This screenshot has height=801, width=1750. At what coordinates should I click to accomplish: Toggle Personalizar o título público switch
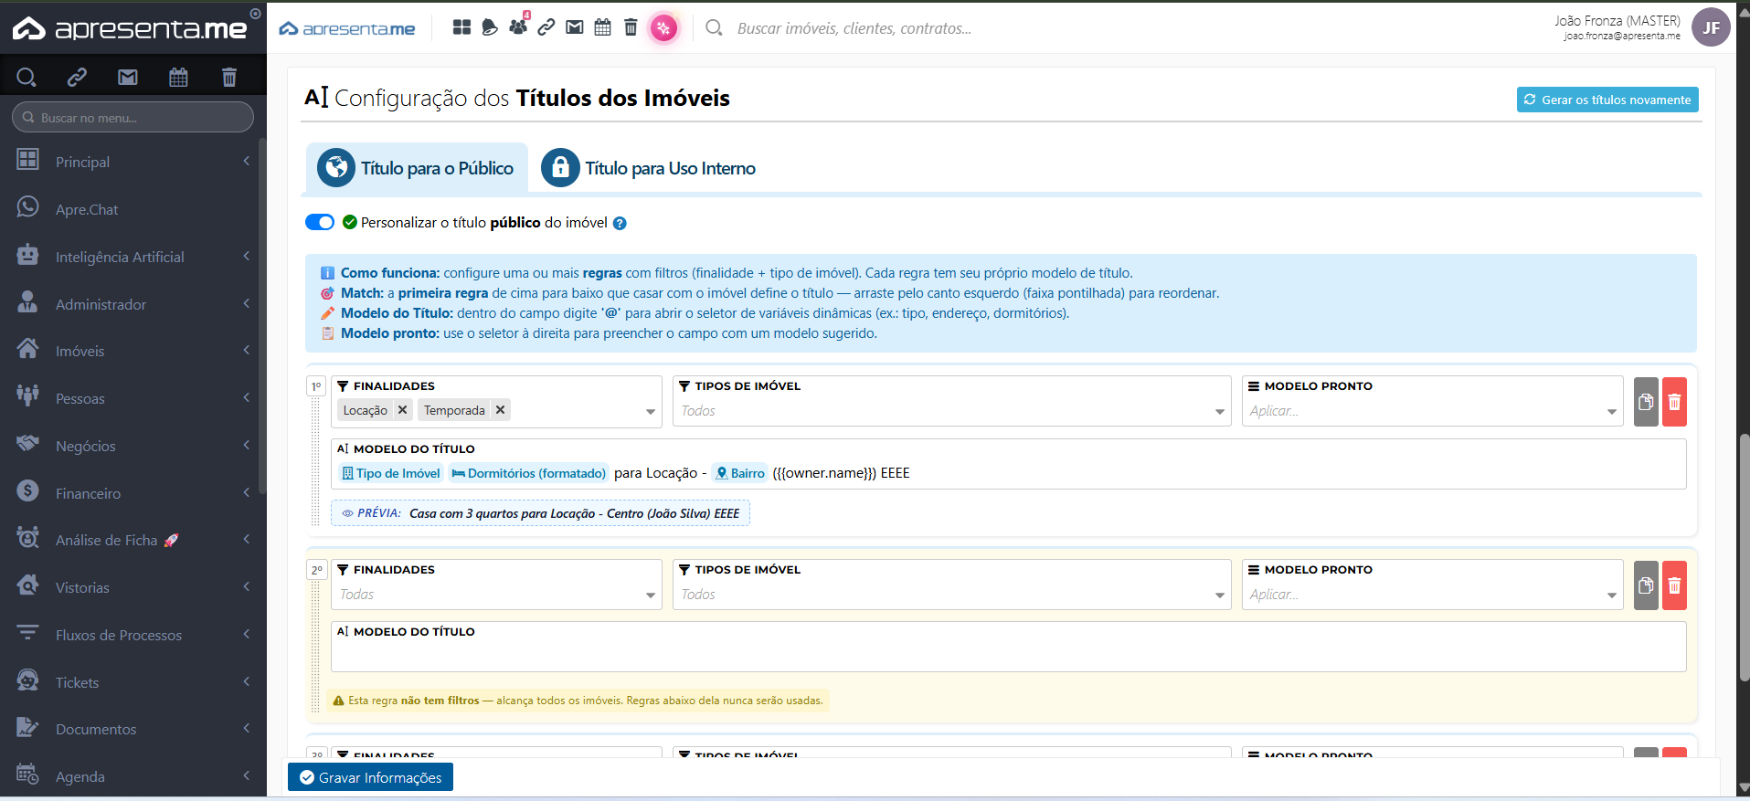pos(320,222)
